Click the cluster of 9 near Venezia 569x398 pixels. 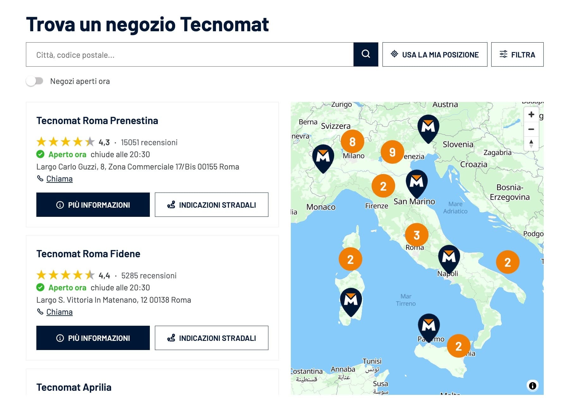tap(392, 152)
